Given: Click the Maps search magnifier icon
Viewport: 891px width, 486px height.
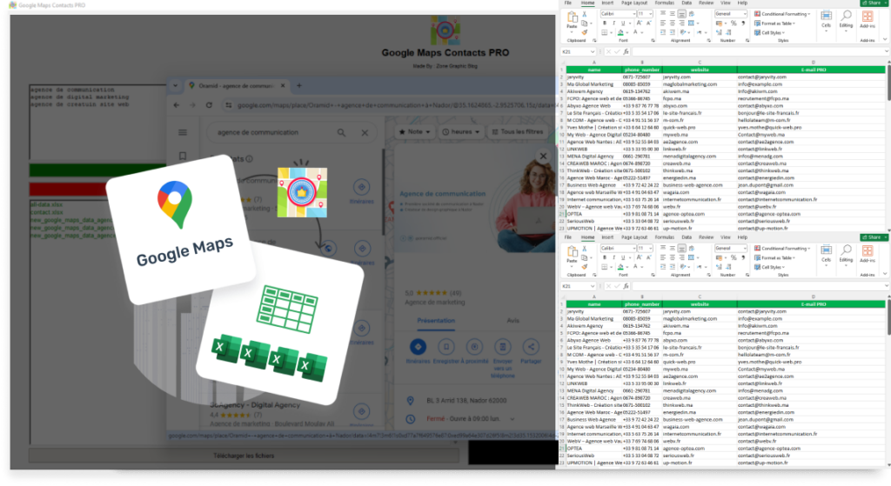Looking at the screenshot, I should (x=341, y=132).
